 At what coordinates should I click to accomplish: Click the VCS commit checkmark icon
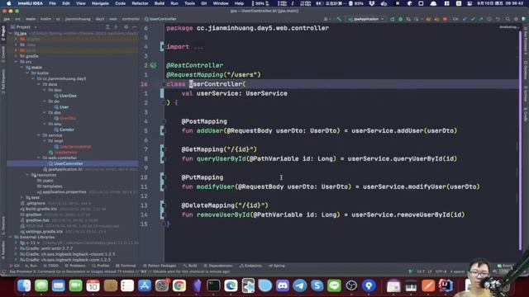tap(473, 19)
